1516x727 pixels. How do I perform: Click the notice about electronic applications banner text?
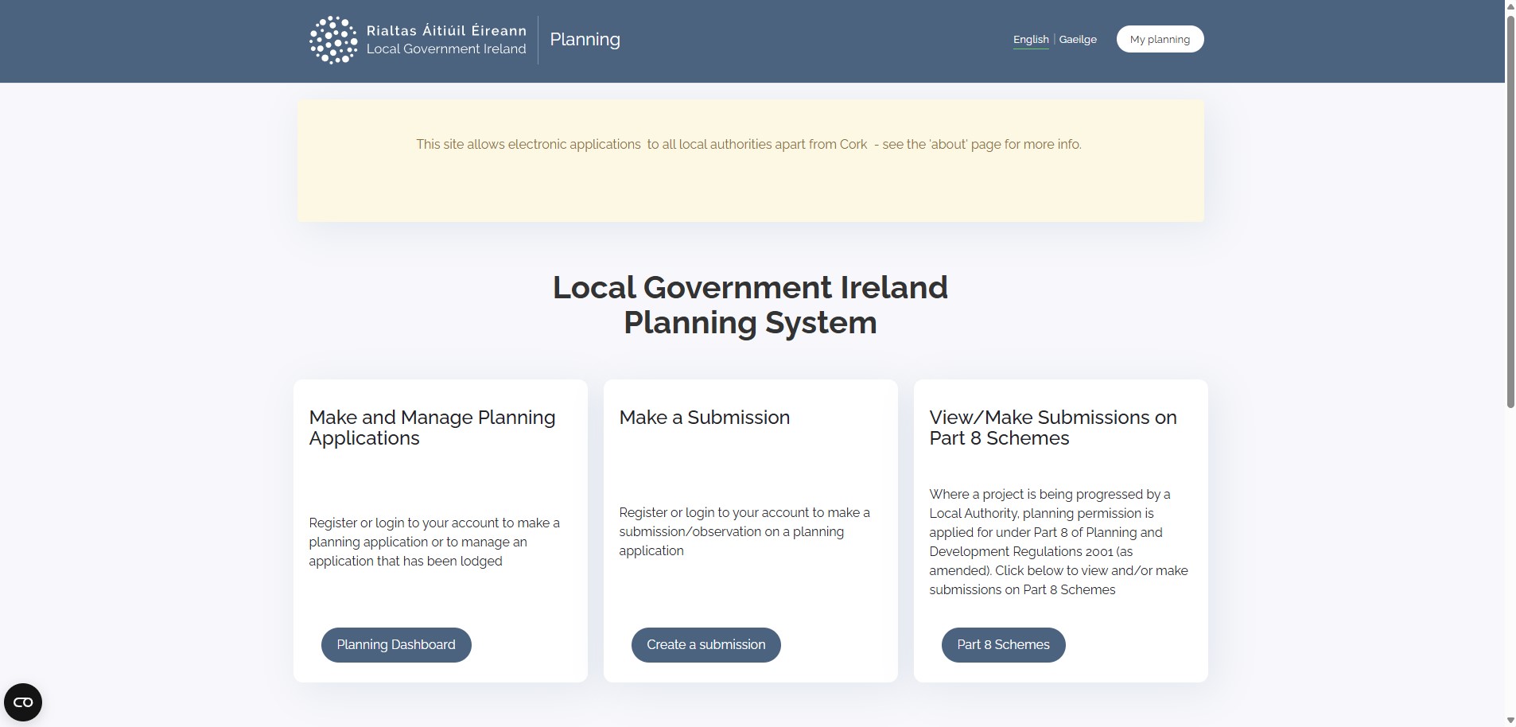tap(748, 144)
